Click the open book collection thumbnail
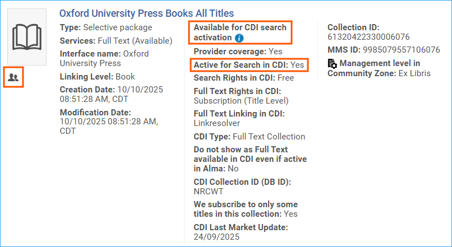 pos(27,37)
